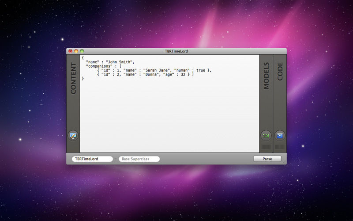Screen dimensions: 353x221
Task: Click the "Sarah Jane" JSON line
Action: click(154, 70)
